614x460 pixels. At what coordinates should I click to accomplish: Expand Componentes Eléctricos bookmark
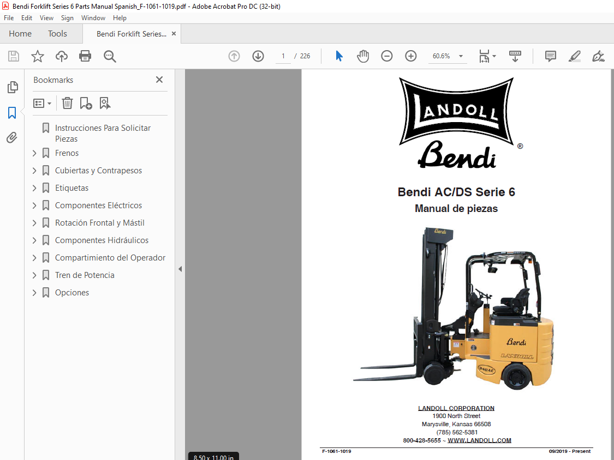coord(34,205)
